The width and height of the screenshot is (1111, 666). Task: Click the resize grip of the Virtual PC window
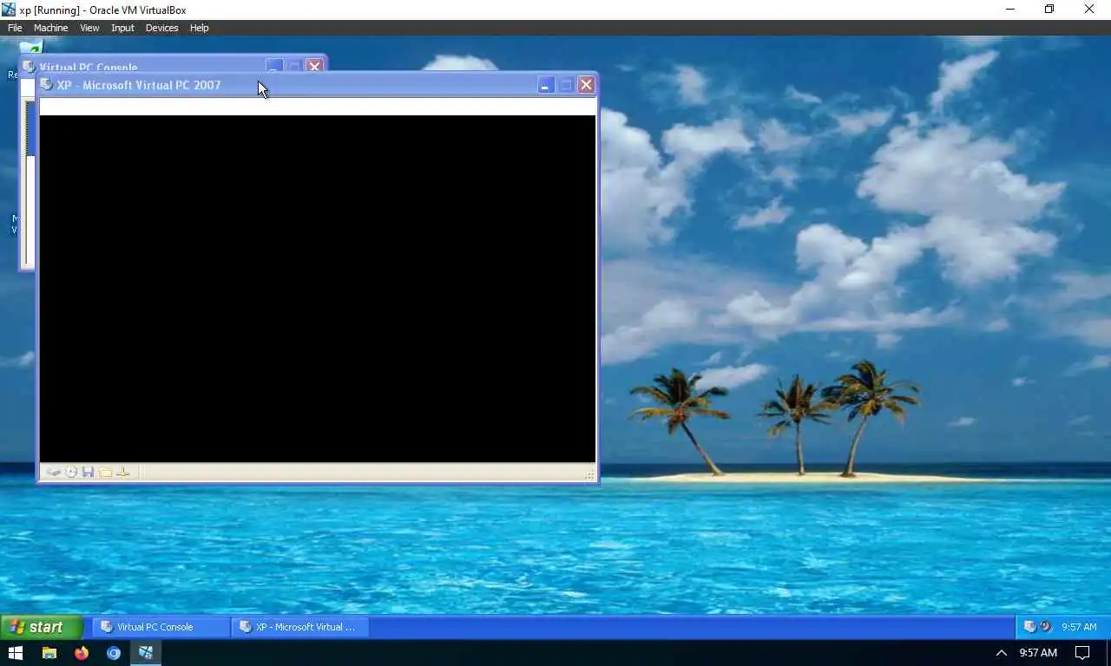point(590,474)
